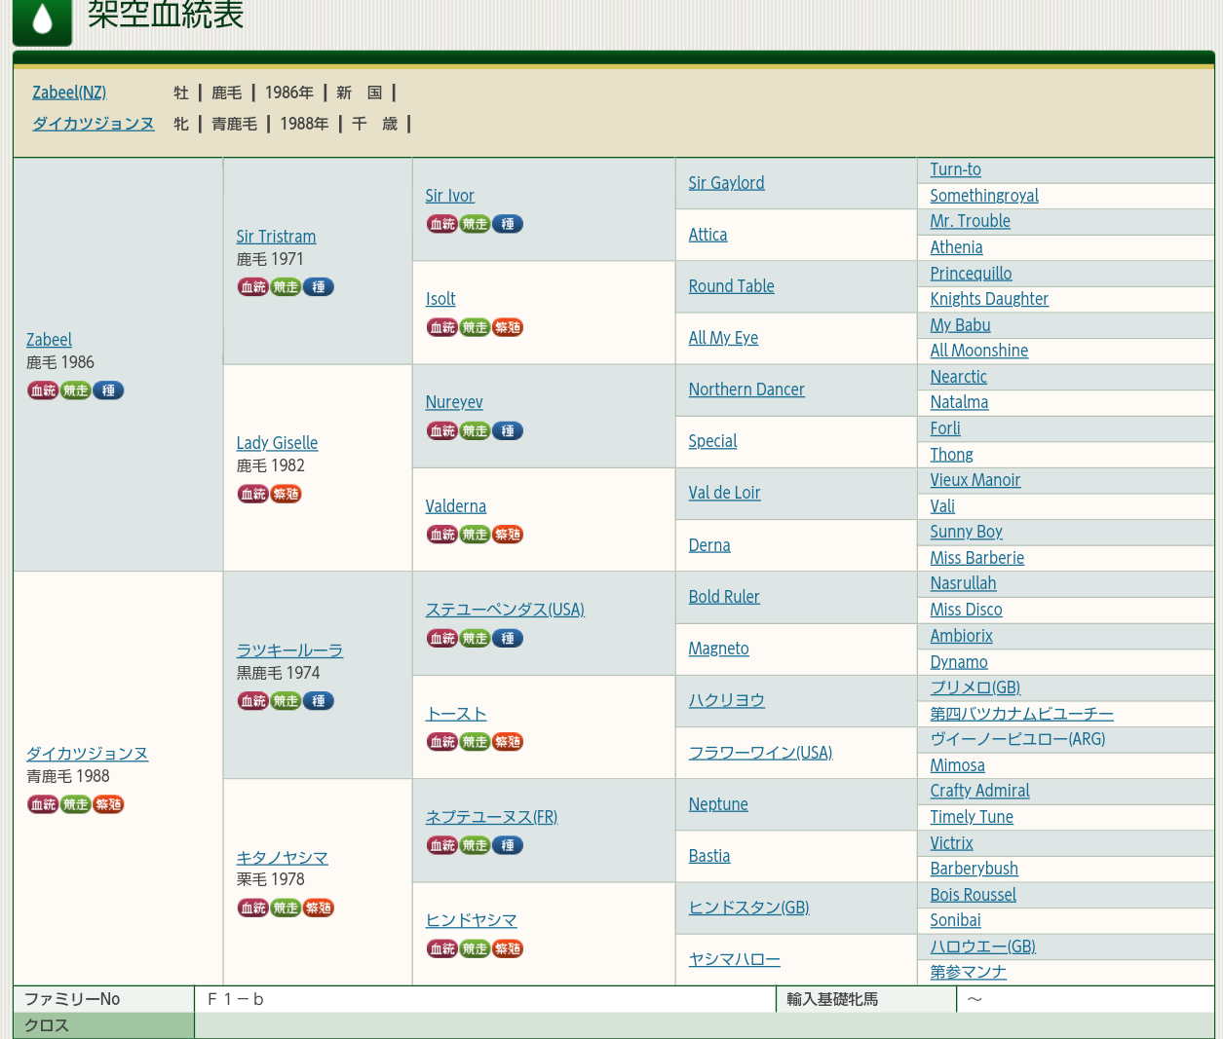
Task: Open the Zabeel(NZ) link in header
Action: point(69,93)
